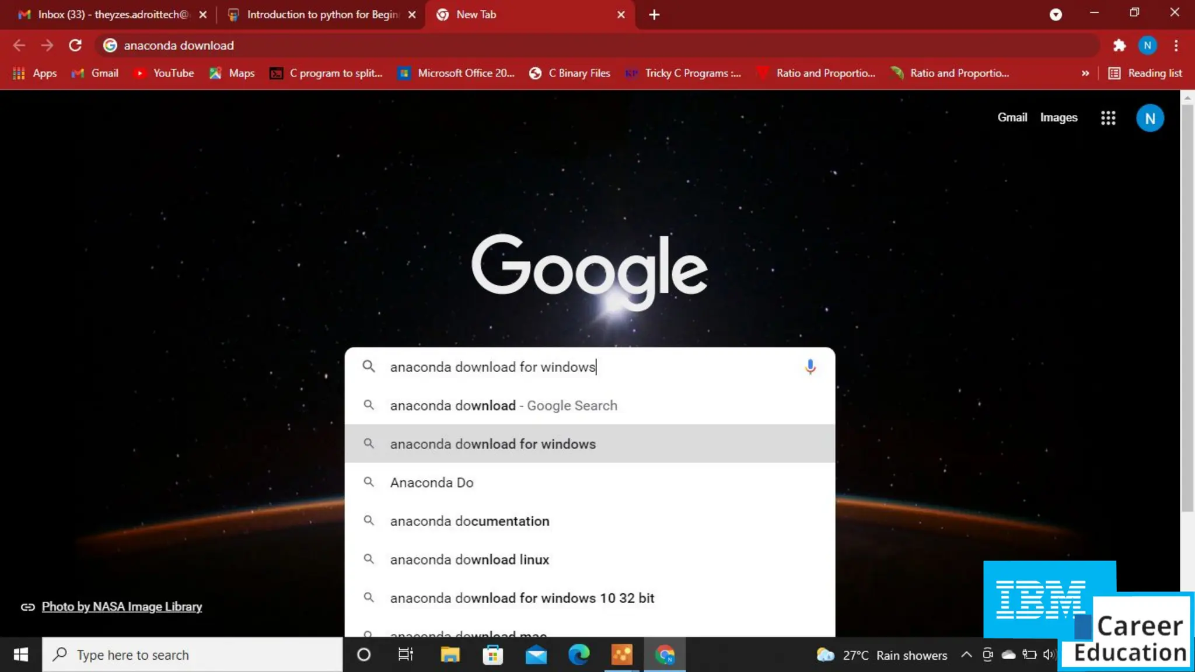Expand the hidden bookmarks chevron
Image resolution: width=1195 pixels, height=672 pixels.
click(x=1085, y=73)
